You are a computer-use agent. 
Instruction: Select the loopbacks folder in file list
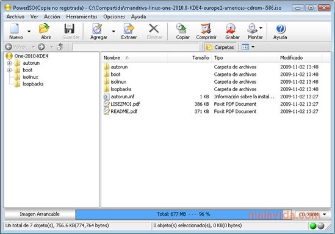(x=121, y=89)
